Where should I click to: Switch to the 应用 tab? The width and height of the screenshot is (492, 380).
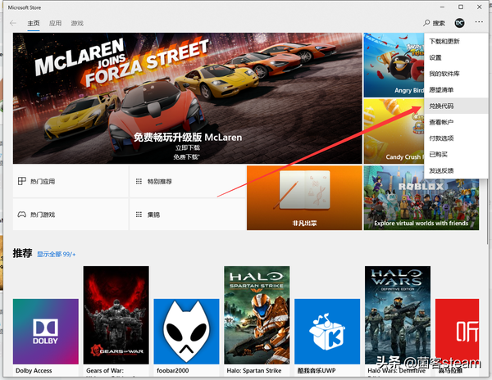55,23
